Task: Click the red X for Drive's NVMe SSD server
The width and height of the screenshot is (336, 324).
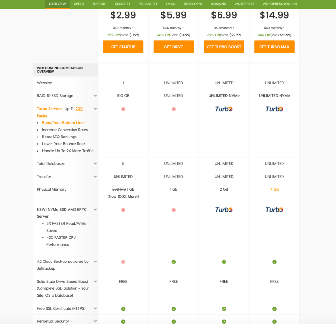Action: click(x=174, y=210)
